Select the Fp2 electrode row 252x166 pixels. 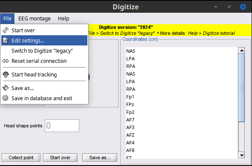(182, 112)
